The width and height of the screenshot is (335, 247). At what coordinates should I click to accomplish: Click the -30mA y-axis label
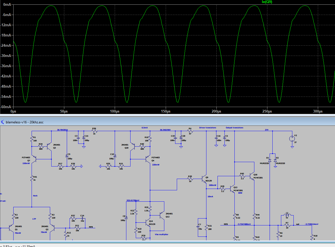tap(6, 56)
